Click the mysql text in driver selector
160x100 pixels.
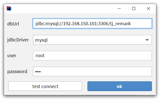coord(41,40)
